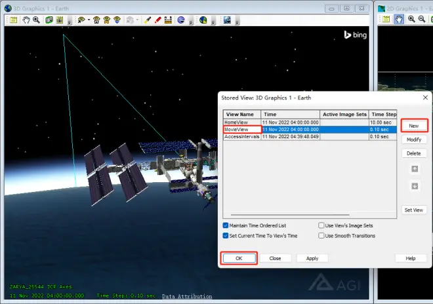Screen dimensions: 433x304
Task: Disable Maintain Time Ordered List checkbox
Action: pyautogui.click(x=225, y=225)
